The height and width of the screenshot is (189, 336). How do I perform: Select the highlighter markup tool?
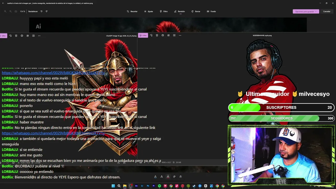168,177
